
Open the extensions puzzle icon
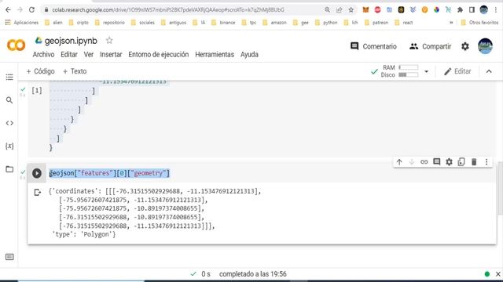pyautogui.click(x=460, y=10)
